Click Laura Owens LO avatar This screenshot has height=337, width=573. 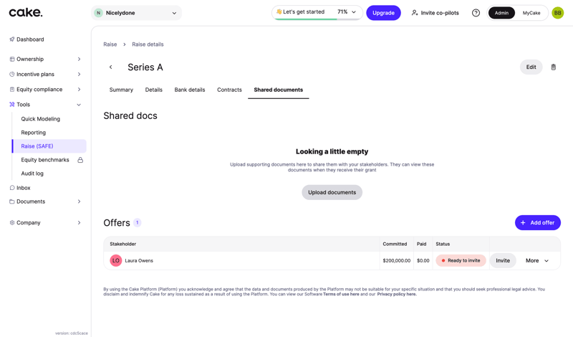tap(116, 261)
